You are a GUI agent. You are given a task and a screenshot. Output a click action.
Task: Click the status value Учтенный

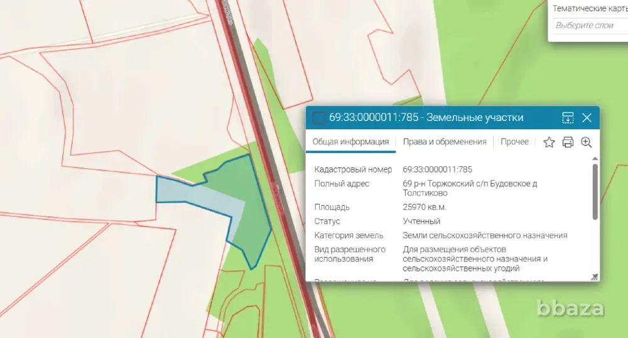pos(421,221)
